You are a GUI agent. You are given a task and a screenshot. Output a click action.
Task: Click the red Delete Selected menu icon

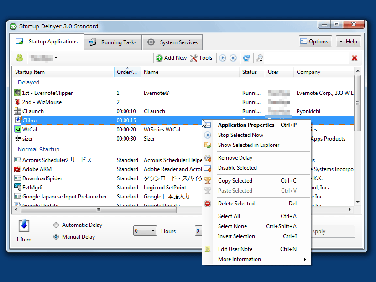click(208, 204)
